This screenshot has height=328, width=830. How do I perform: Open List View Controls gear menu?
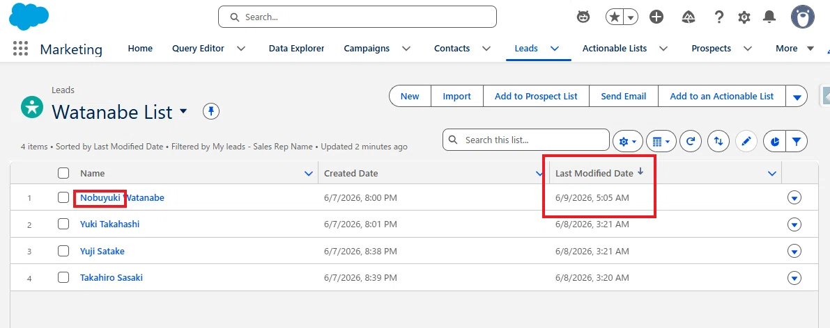(628, 141)
